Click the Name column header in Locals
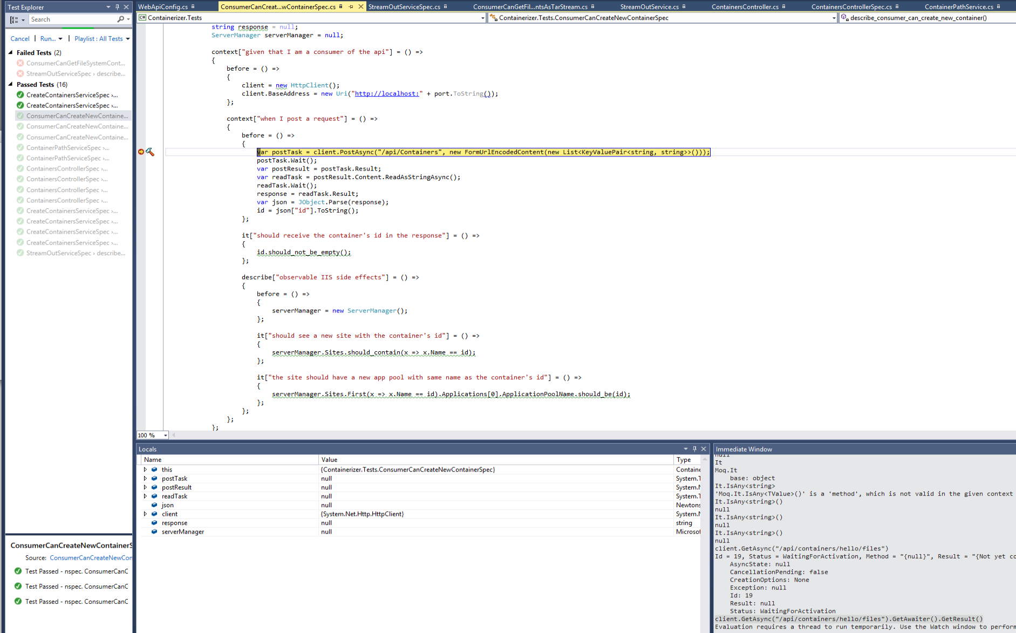1016x633 pixels. tap(230, 460)
